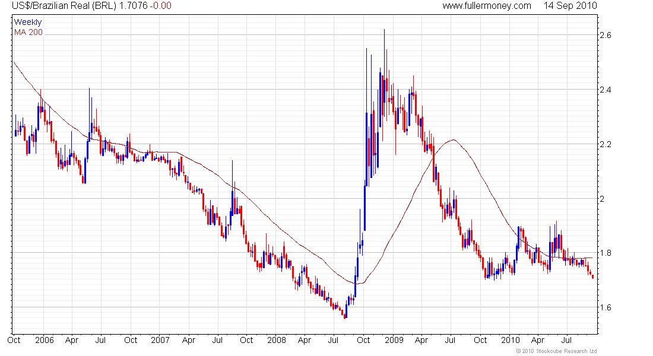Image resolution: width=653 pixels, height=356 pixels.
Task: Click the 14 Sep 2010 date label
Action: [570, 6]
